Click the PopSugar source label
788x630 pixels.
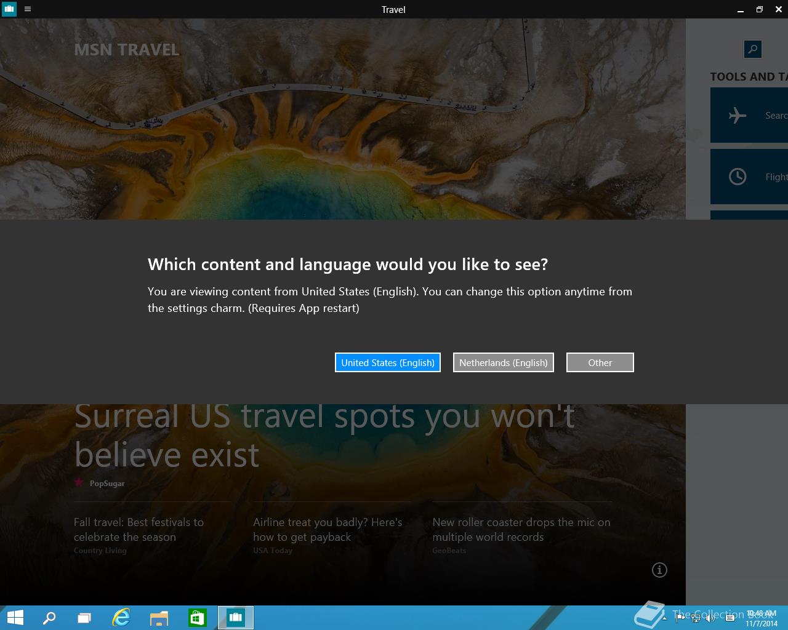tap(107, 484)
